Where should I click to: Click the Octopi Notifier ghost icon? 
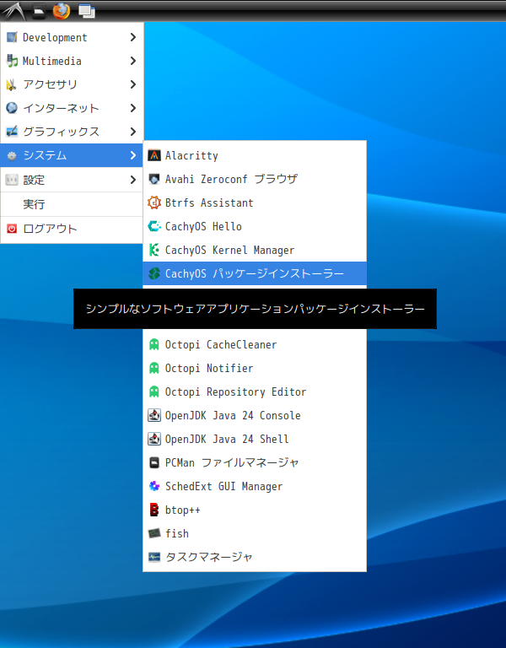154,368
